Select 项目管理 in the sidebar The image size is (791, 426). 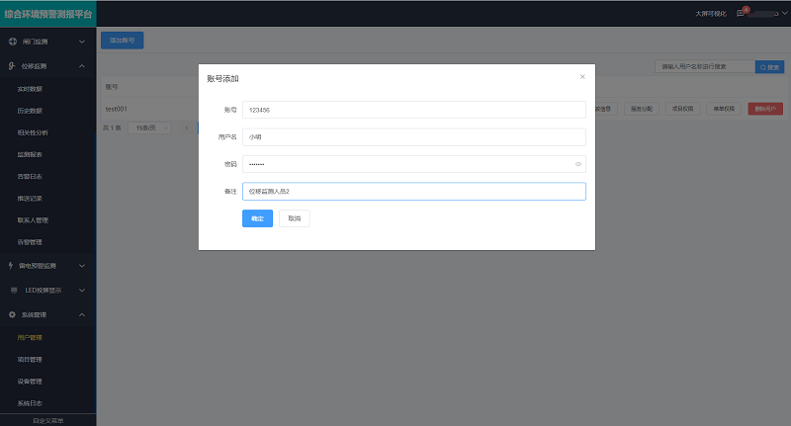click(x=31, y=360)
